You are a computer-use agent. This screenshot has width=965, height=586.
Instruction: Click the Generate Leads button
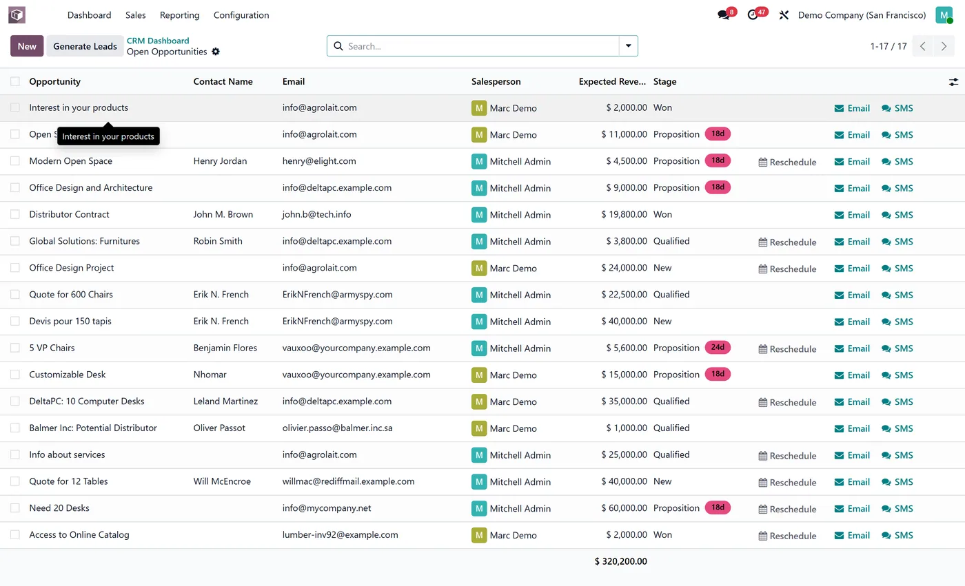click(x=85, y=46)
